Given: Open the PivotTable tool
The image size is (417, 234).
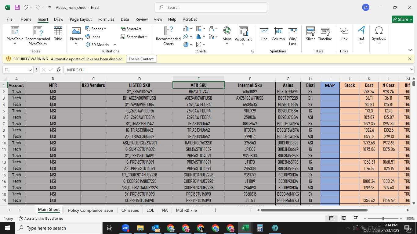Looking at the screenshot, I should point(15,36).
